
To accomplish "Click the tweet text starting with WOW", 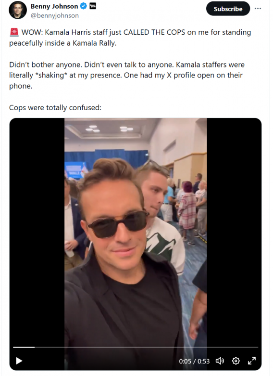I will coord(130,38).
